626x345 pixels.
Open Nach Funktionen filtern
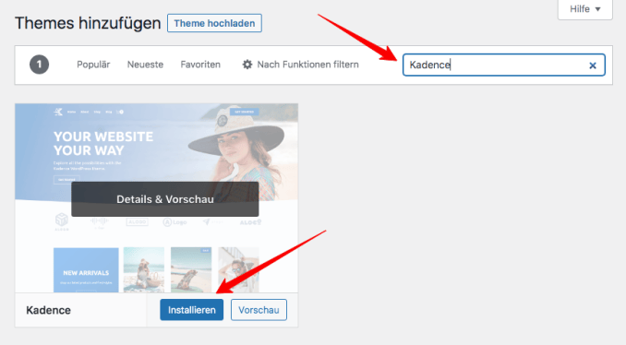[301, 65]
